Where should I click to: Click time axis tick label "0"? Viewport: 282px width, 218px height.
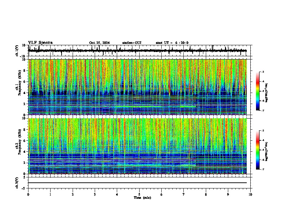click(28, 194)
